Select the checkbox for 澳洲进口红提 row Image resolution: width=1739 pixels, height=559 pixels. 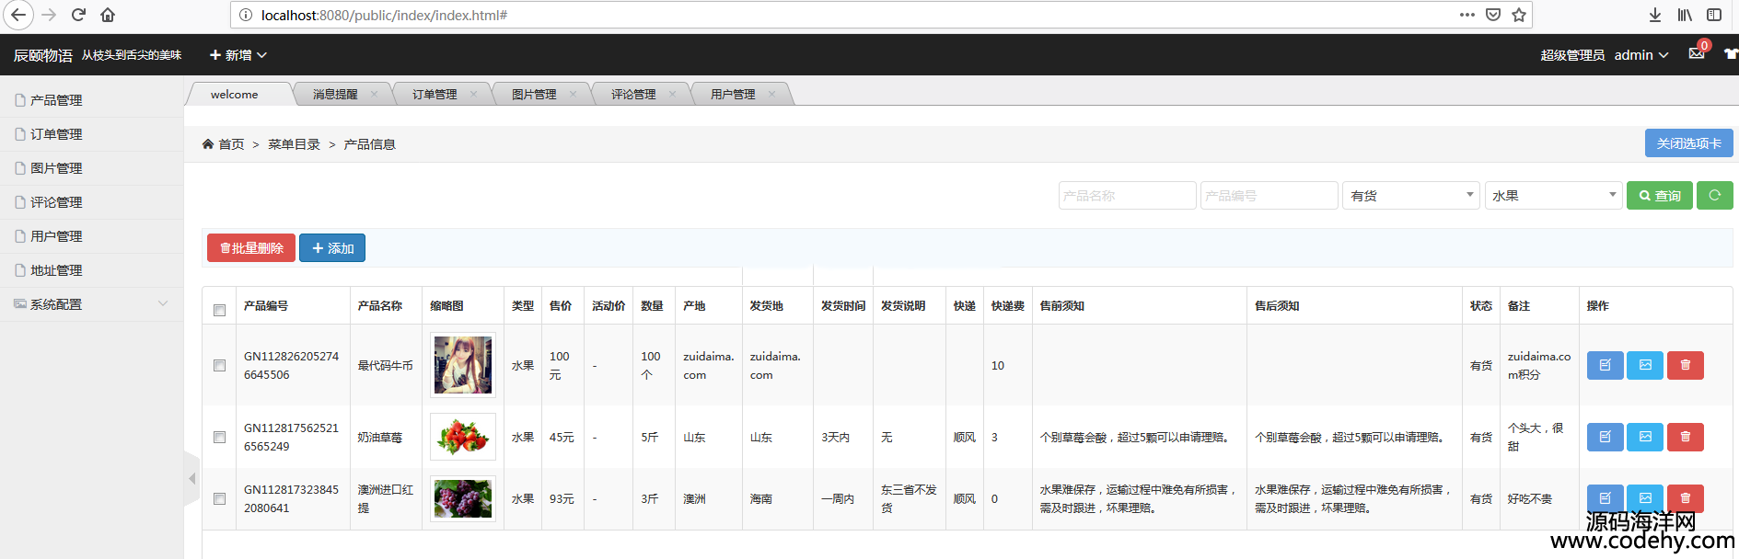pos(219,498)
